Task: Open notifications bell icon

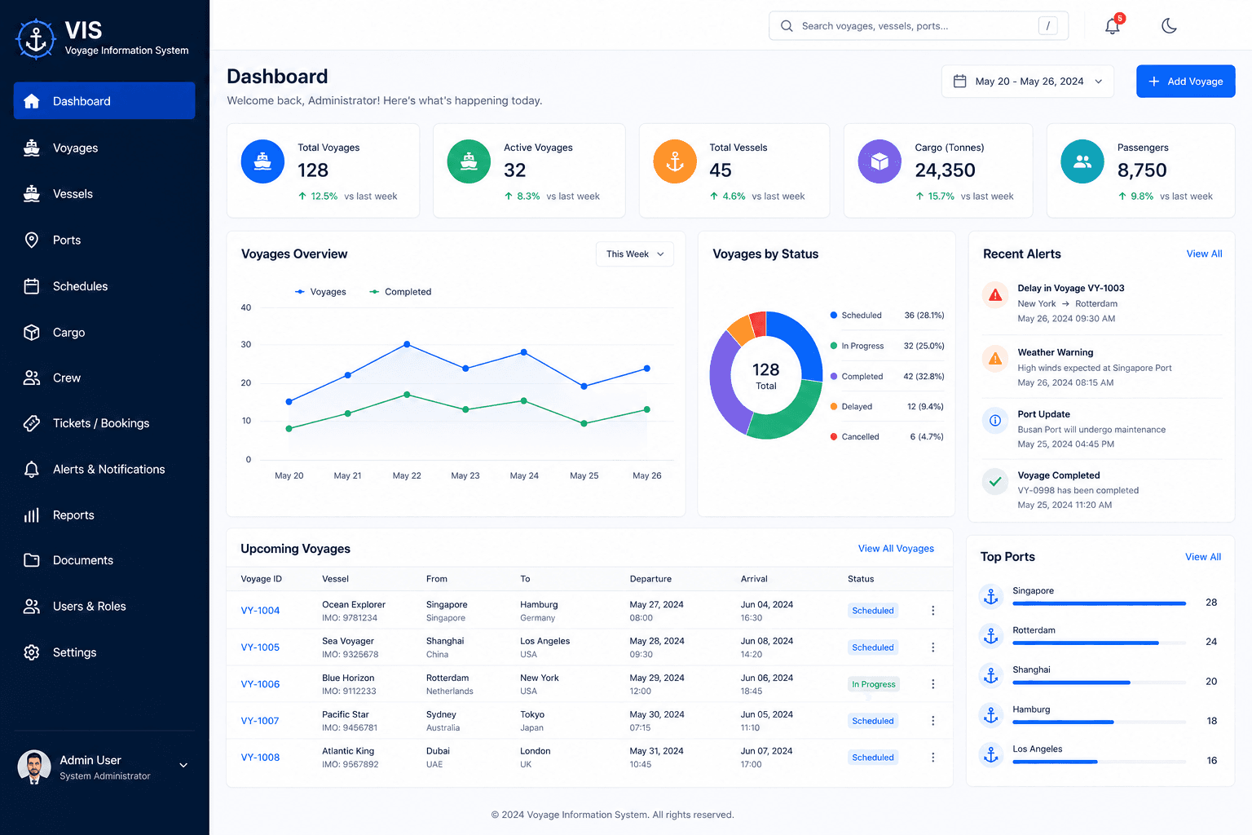Action: (x=1113, y=25)
